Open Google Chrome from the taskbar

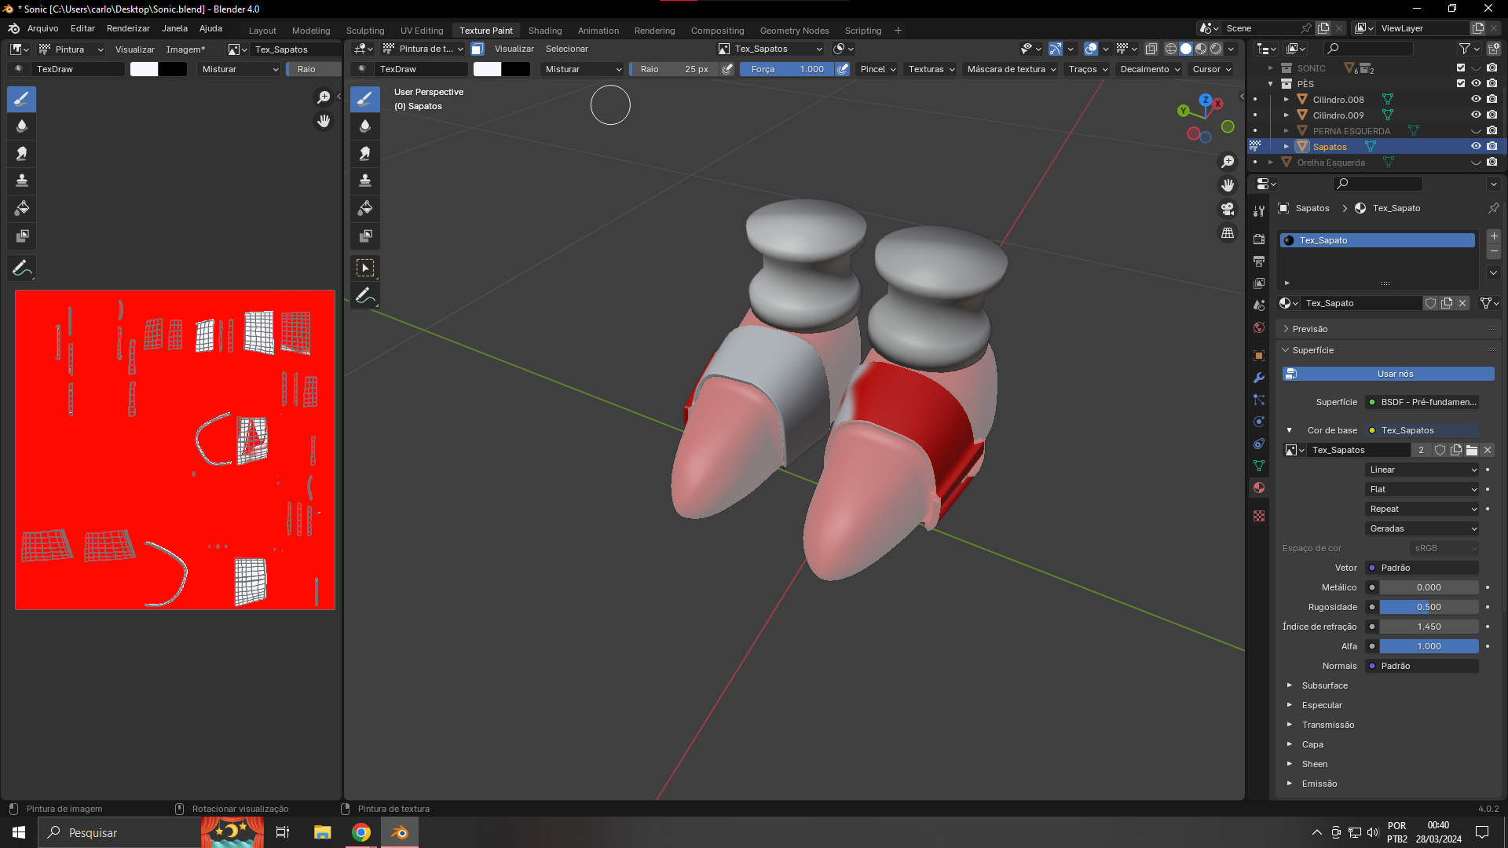point(361,832)
